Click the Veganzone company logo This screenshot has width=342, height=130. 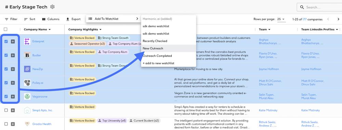(27, 97)
